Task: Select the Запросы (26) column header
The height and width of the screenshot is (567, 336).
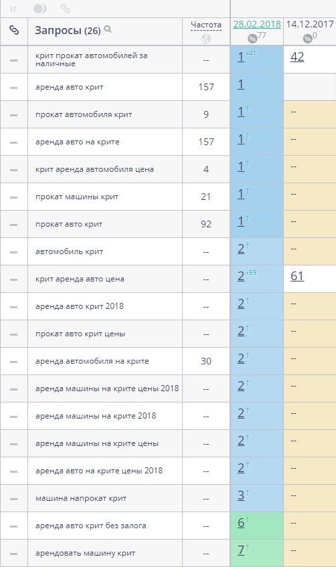Action: coord(68,31)
